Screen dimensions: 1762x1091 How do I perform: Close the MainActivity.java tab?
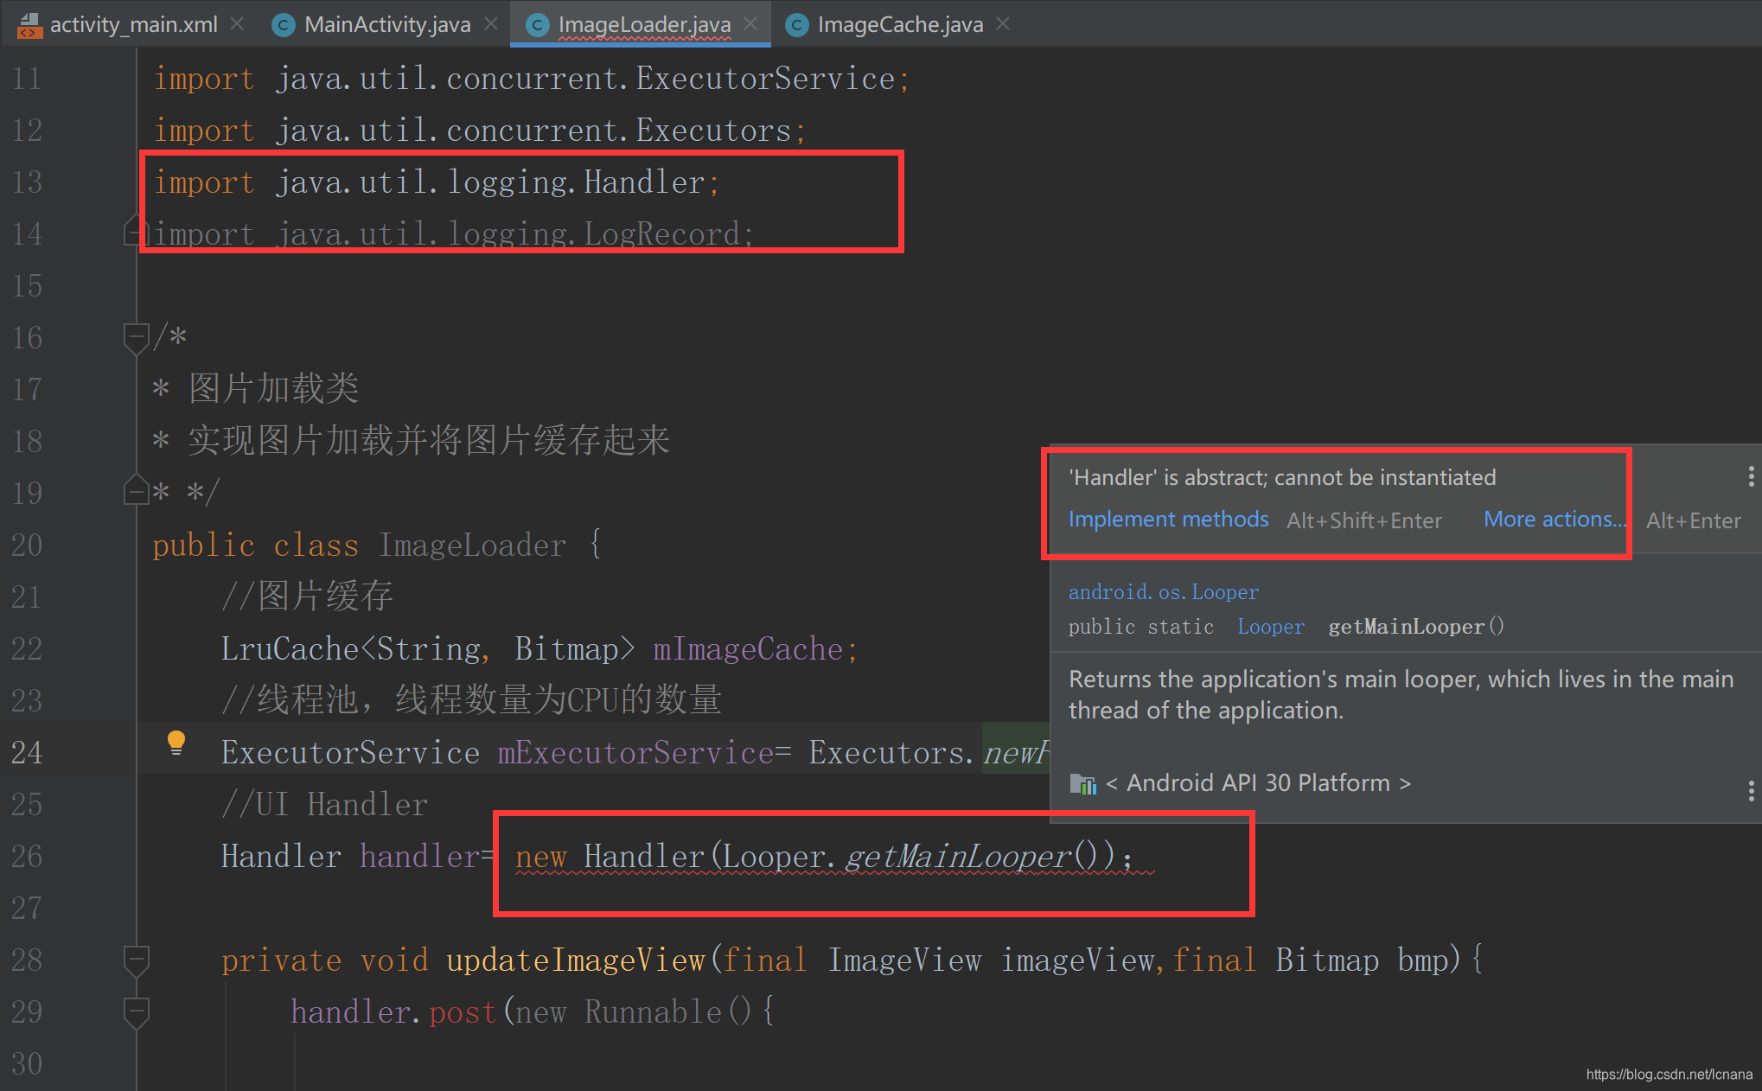(x=491, y=24)
